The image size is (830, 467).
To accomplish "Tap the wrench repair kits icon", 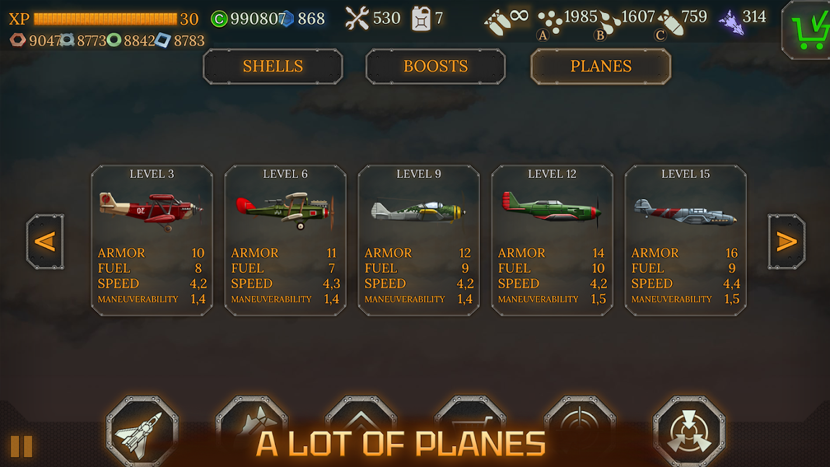I will (x=357, y=18).
